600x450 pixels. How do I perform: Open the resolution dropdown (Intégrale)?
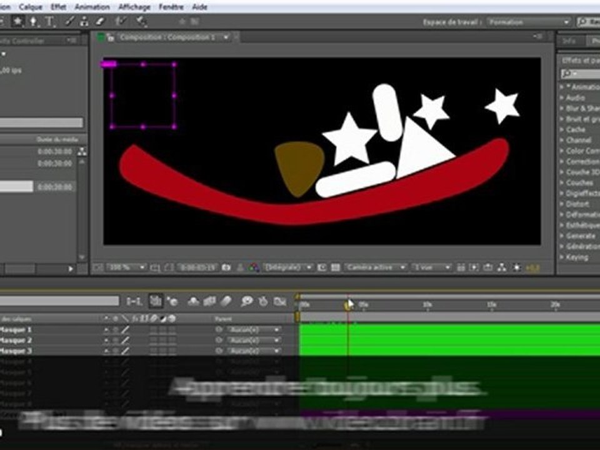(289, 267)
